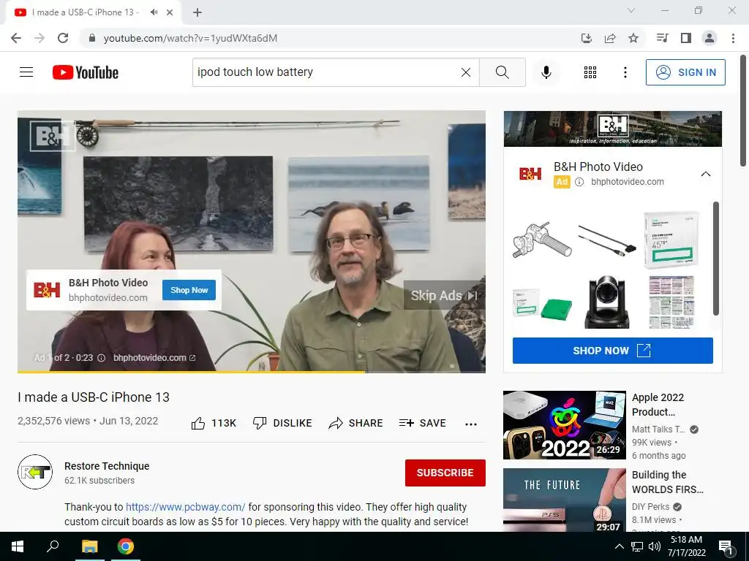
Task: Clear the search box with X icon
Action: tap(466, 72)
